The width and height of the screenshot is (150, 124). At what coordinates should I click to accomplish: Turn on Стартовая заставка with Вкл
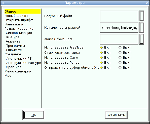coord(105,53)
